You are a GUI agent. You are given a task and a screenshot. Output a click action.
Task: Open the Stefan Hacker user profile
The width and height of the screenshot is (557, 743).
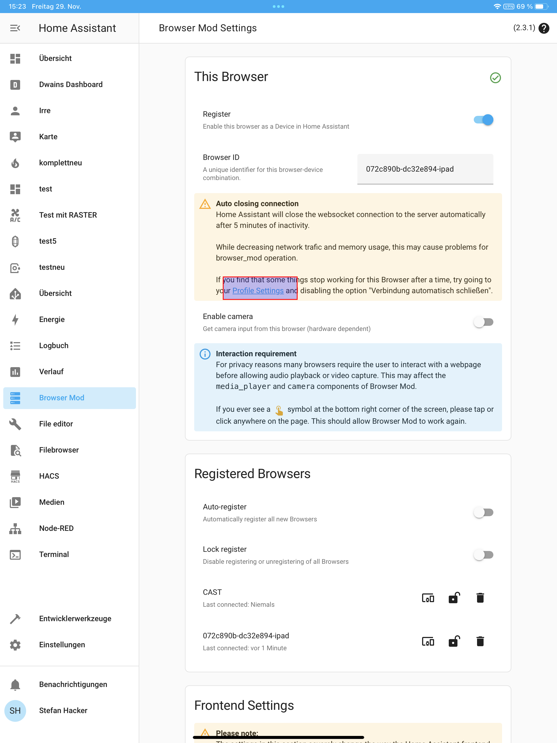(63, 710)
